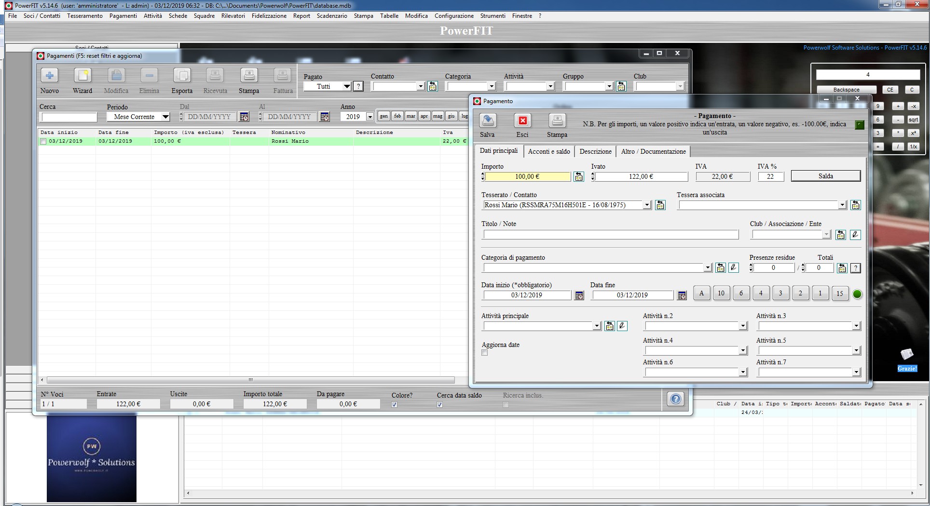The image size is (930, 506).
Task: Toggle the Colore? checkbox
Action: click(395, 405)
